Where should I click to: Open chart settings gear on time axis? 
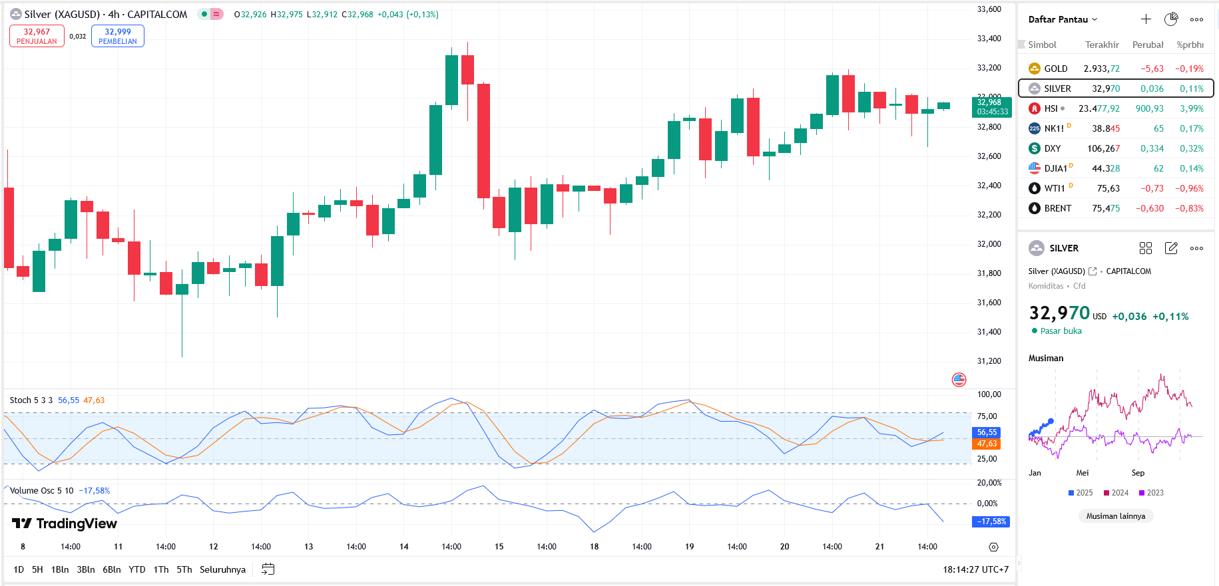pos(993,547)
